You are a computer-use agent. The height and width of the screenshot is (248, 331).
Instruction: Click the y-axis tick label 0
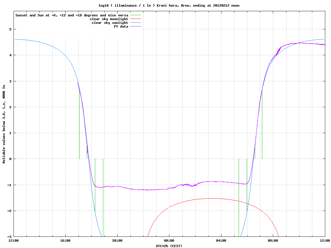pyautogui.click(x=10, y=159)
